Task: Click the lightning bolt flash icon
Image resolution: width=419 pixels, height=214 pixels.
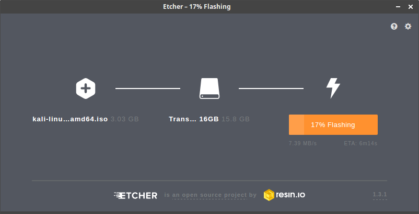Action: (x=333, y=89)
